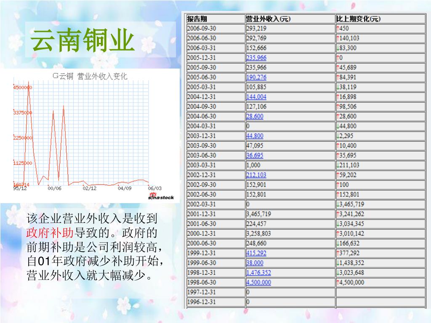Screen dimensions: 431x323
Task: Open the 235,966 link for 2005-12-31
Action: [256, 58]
